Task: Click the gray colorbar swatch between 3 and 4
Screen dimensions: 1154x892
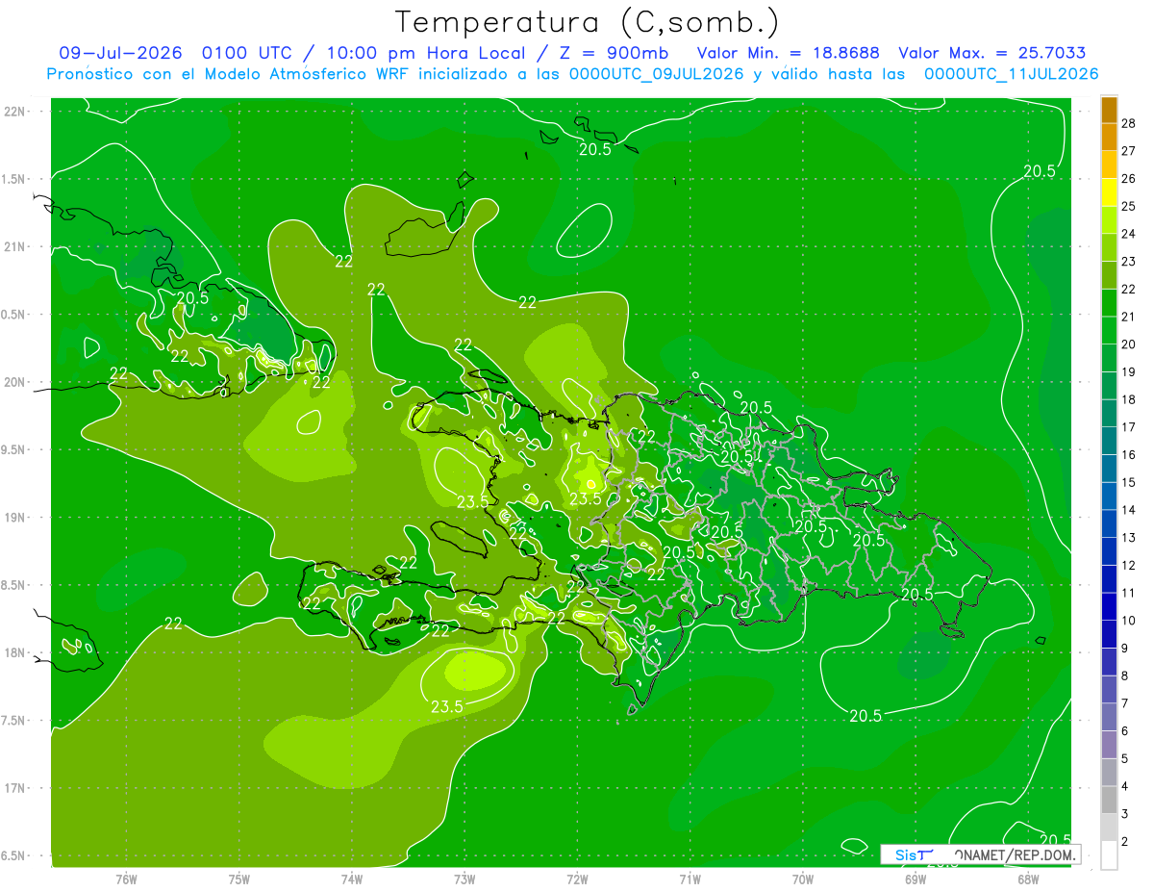Action: (x=1109, y=801)
